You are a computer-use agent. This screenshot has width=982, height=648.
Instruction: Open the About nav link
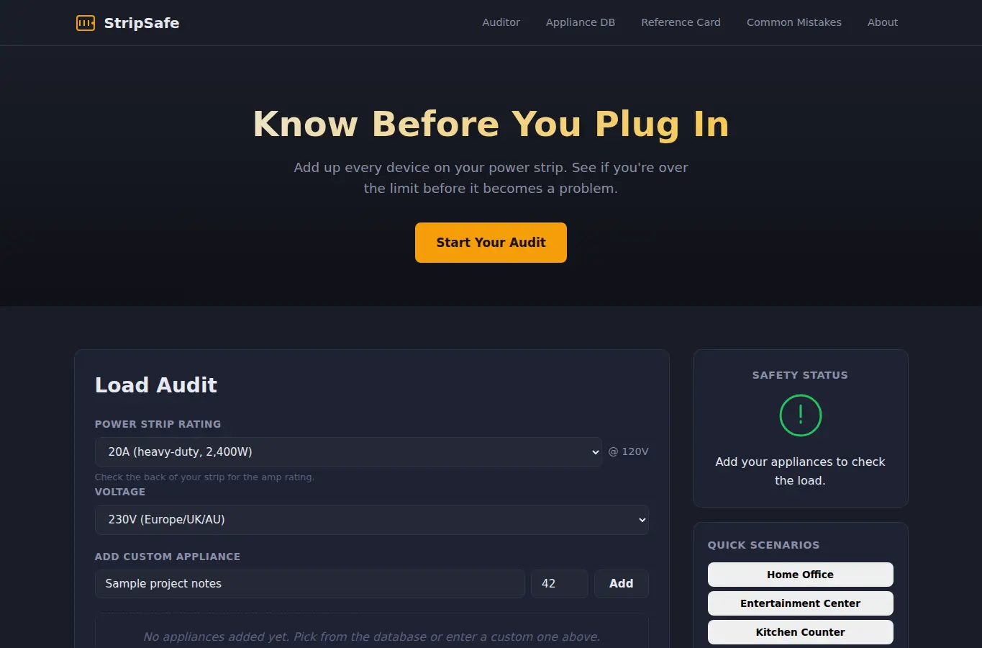click(x=883, y=22)
